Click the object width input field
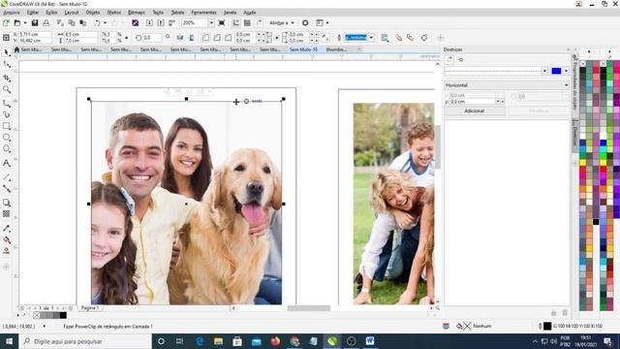 [x=80, y=35]
